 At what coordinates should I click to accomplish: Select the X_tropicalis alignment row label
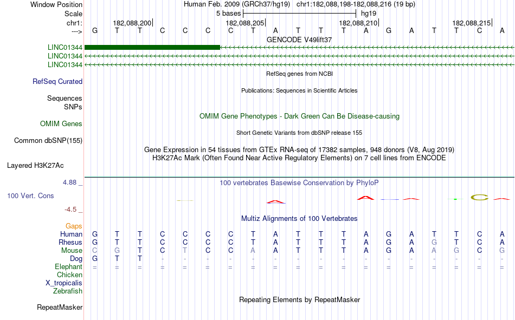[x=64, y=283]
